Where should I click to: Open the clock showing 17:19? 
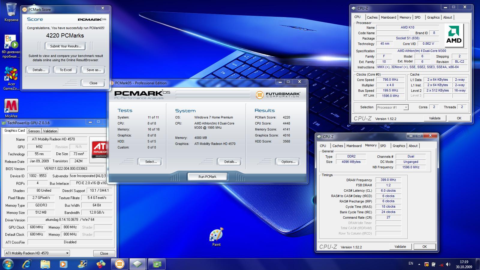pyautogui.click(x=464, y=264)
